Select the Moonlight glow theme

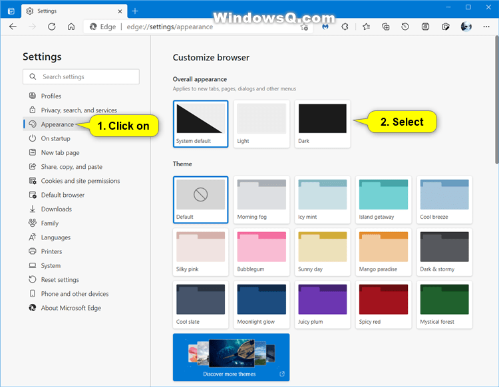coord(261,305)
